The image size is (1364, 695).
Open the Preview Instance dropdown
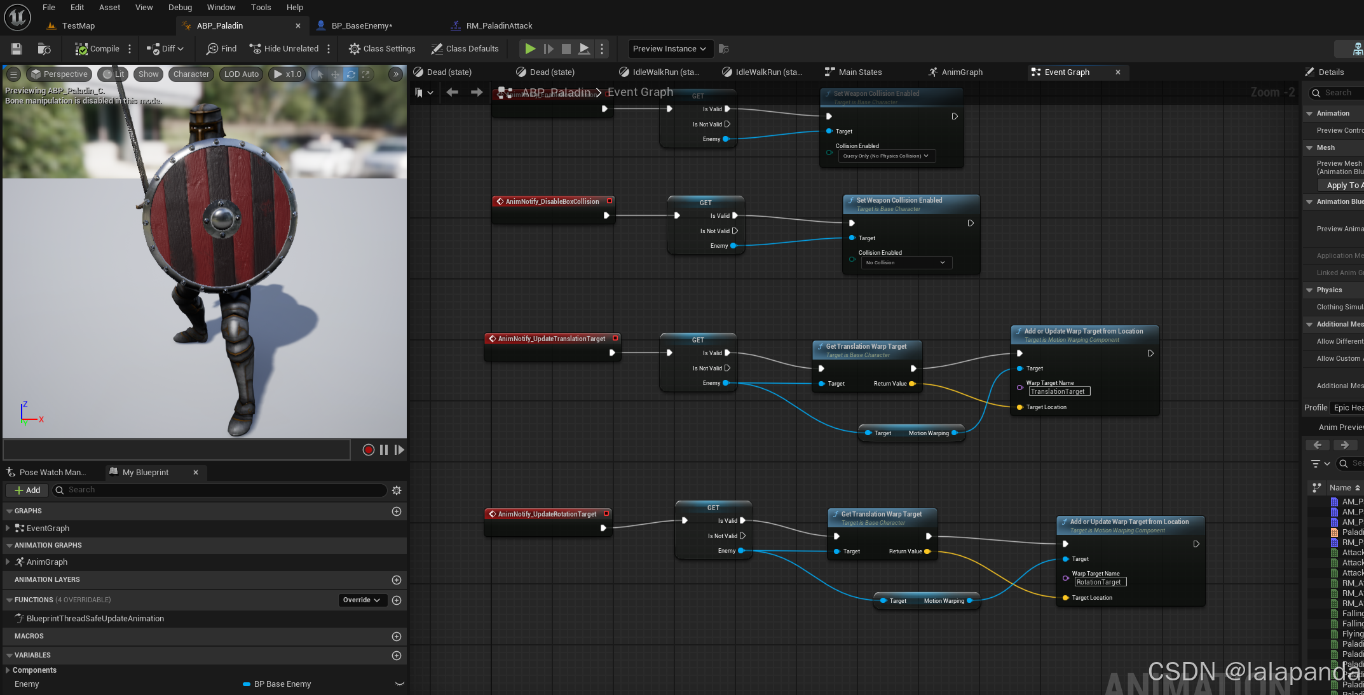[x=669, y=49]
